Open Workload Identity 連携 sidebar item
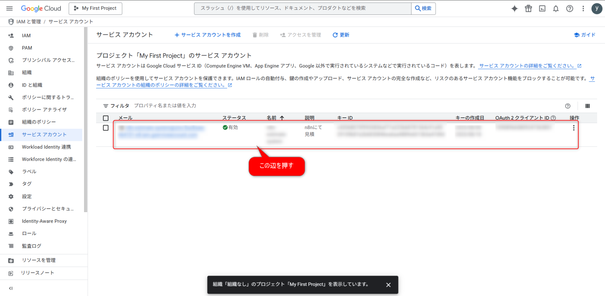The image size is (605, 296). point(46,147)
